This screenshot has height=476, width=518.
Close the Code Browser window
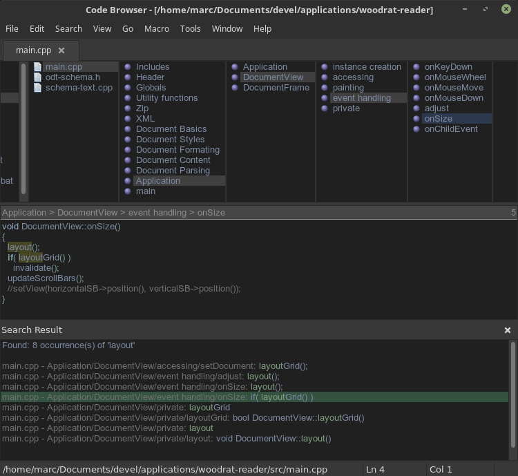506,9
